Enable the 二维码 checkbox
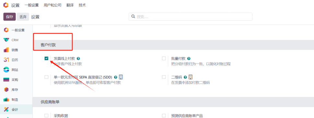The image size is (314, 118). pos(164,77)
